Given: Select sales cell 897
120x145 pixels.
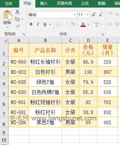Looking at the screenshot, I should [107, 72].
